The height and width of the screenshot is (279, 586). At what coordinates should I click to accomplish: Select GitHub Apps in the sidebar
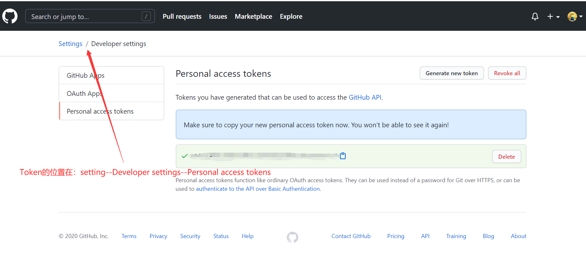pos(85,76)
